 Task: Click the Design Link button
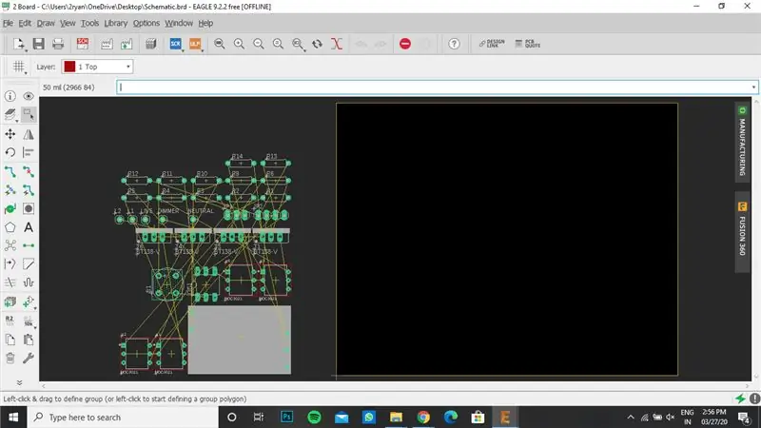492,44
